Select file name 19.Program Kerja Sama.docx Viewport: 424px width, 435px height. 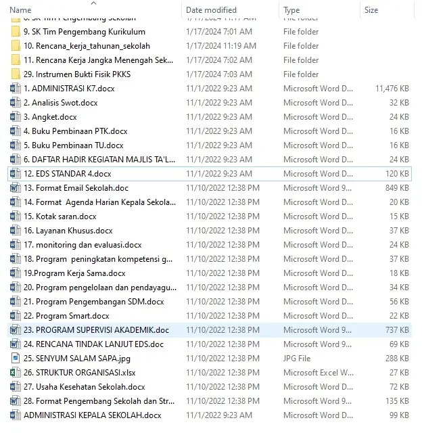pyautogui.click(x=74, y=273)
